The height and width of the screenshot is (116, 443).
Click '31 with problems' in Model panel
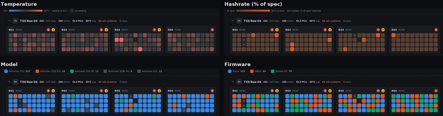[x=107, y=82]
